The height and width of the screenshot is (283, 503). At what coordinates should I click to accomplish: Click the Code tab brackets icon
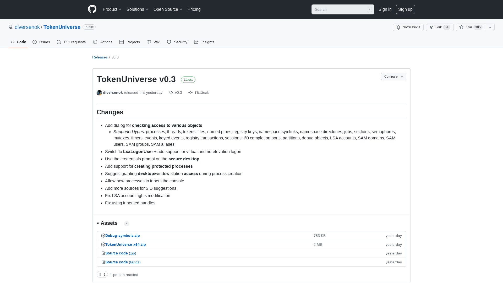pos(13,42)
